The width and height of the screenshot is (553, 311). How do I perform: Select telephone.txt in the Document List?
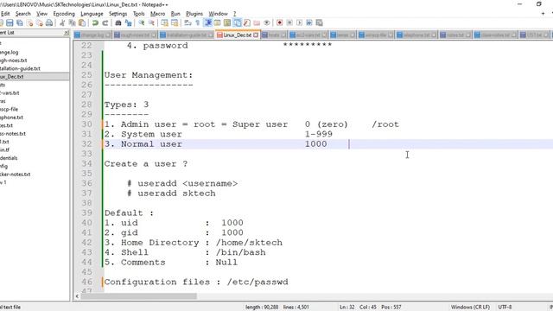[x=11, y=117]
